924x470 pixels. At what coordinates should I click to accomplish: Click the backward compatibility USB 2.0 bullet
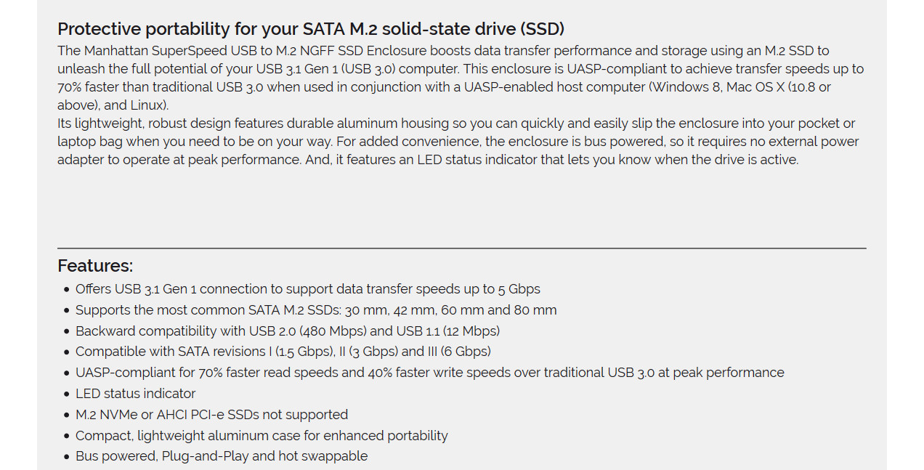[288, 331]
